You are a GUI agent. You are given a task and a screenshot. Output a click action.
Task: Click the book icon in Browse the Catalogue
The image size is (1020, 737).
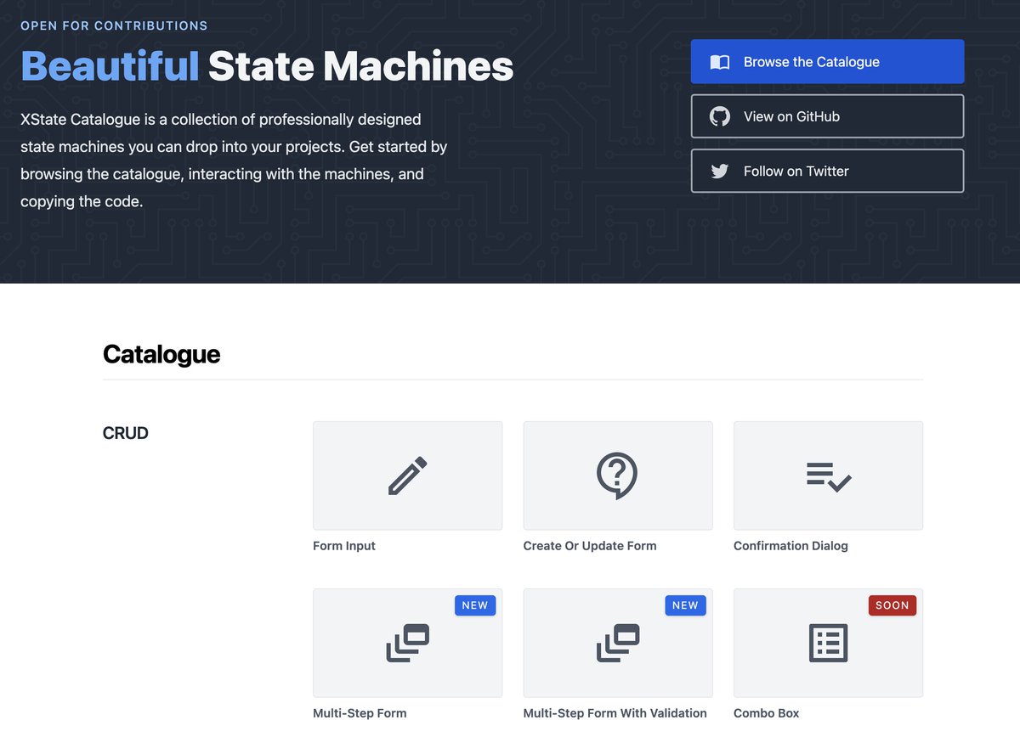(720, 62)
